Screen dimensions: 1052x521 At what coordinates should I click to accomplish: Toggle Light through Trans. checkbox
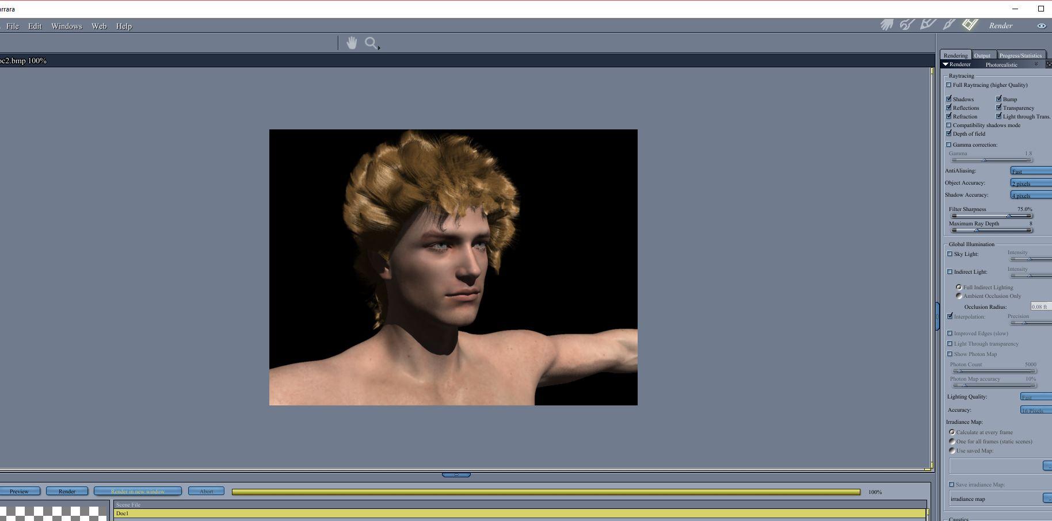[999, 116]
